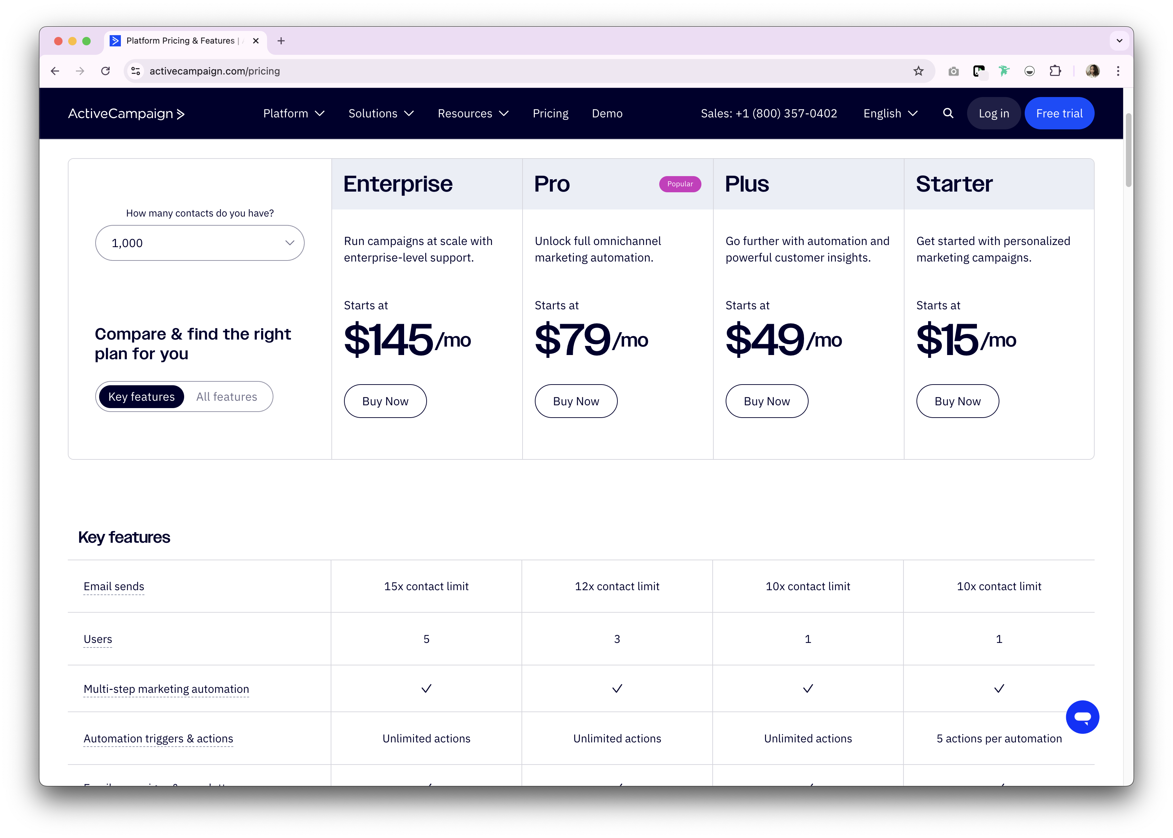Click the Enterprise plan heading

398,184
